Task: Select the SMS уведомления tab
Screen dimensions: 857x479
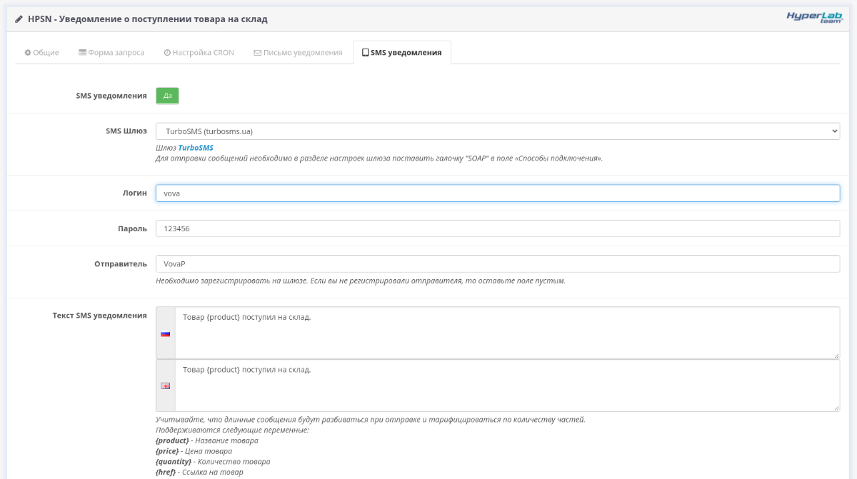Action: 401,53
